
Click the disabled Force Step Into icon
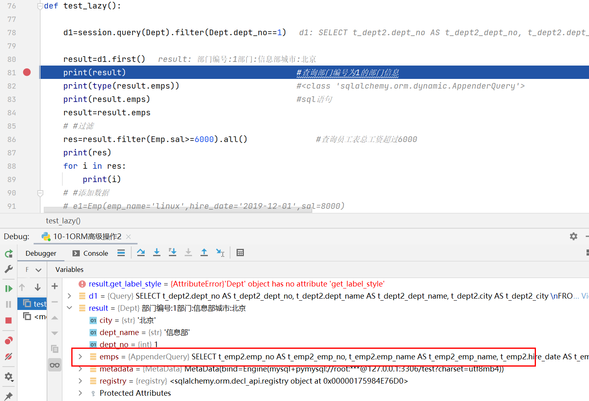point(188,253)
